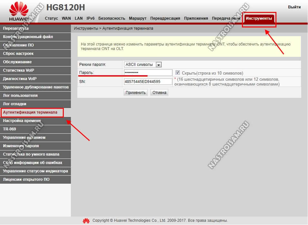
Task: Click the SN serial number field
Action: coord(148,82)
